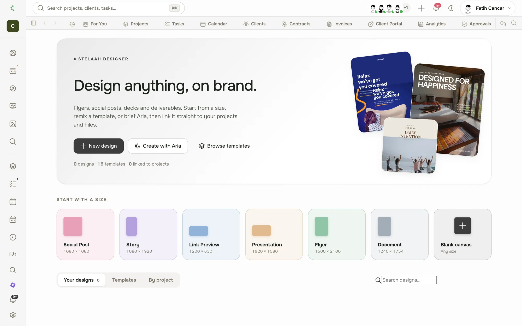Click sidebar search magnifier above layers icon

(13, 142)
